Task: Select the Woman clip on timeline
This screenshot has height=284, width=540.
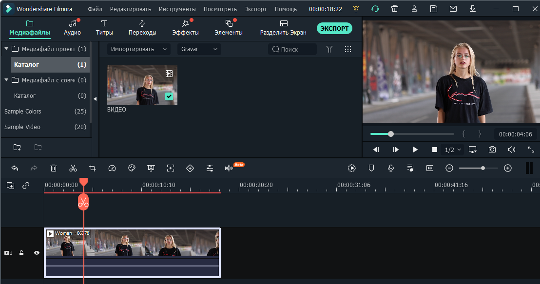Action: (x=132, y=253)
